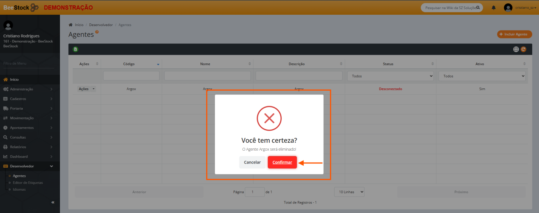Image resolution: width=539 pixels, height=213 pixels.
Task: Open the Relatórios sidebar menu
Action: [27, 147]
